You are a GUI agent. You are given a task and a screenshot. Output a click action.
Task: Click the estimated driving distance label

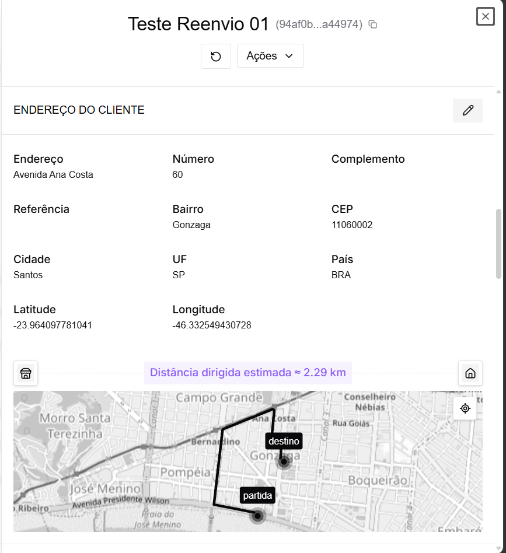247,372
